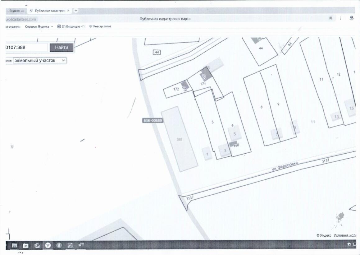Open the Входящие mail bookmark
The width and height of the screenshot is (360, 255).
pos(71,26)
